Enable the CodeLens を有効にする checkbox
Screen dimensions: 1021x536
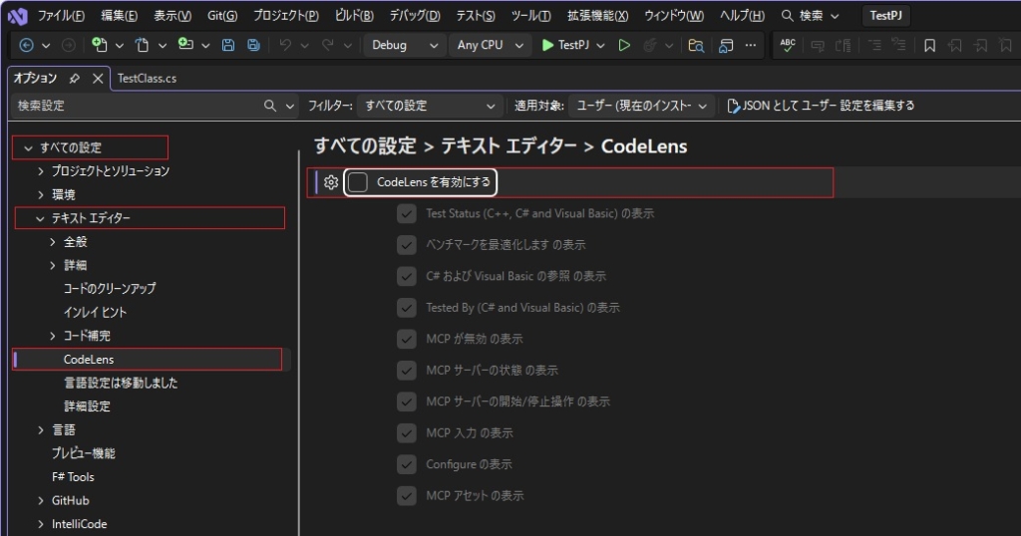click(358, 182)
